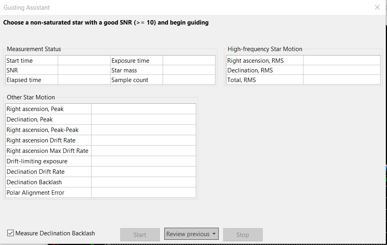Select the Elapsed time value cell

(84, 80)
